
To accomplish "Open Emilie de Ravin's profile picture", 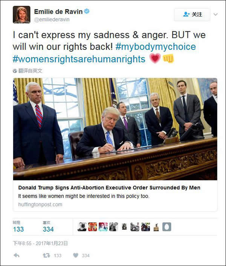I will click(21, 15).
